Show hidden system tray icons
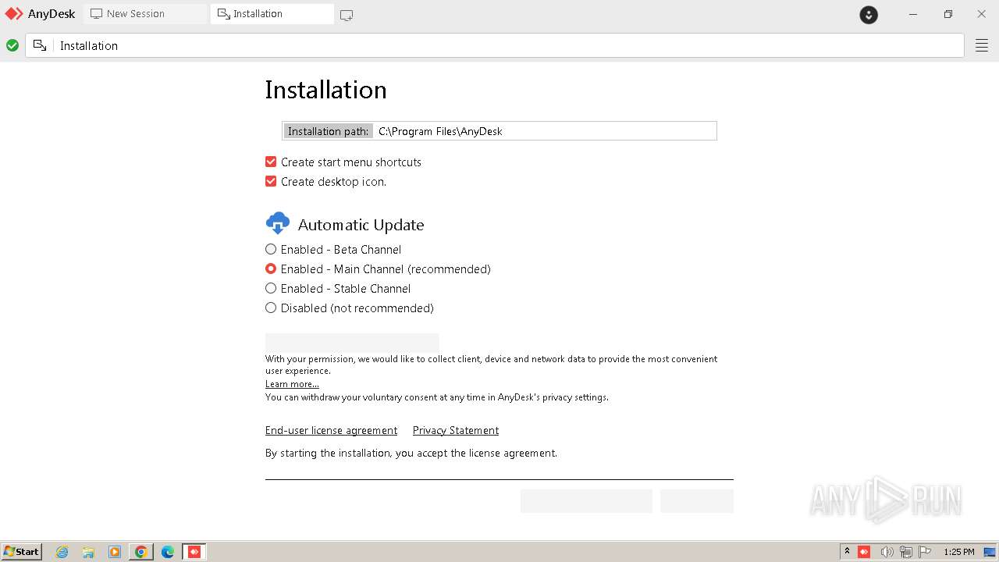Viewport: 999px width, 562px height. coord(847,552)
